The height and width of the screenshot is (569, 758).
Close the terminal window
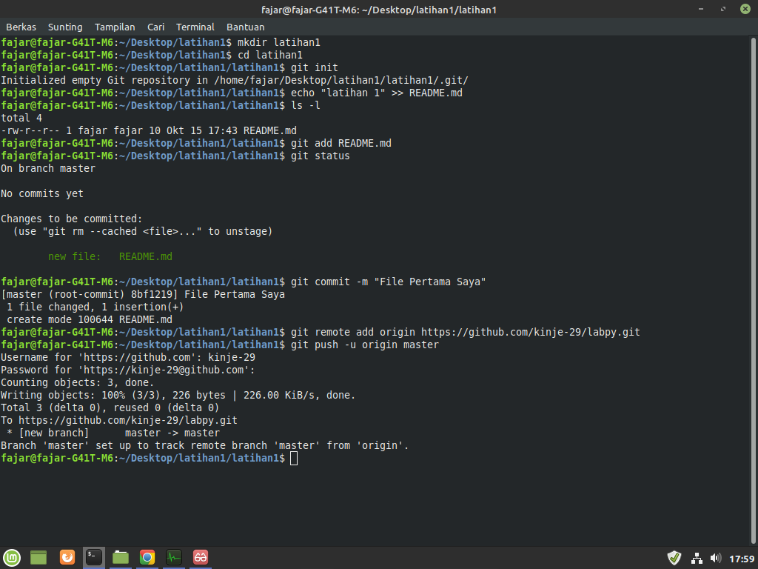(x=745, y=9)
